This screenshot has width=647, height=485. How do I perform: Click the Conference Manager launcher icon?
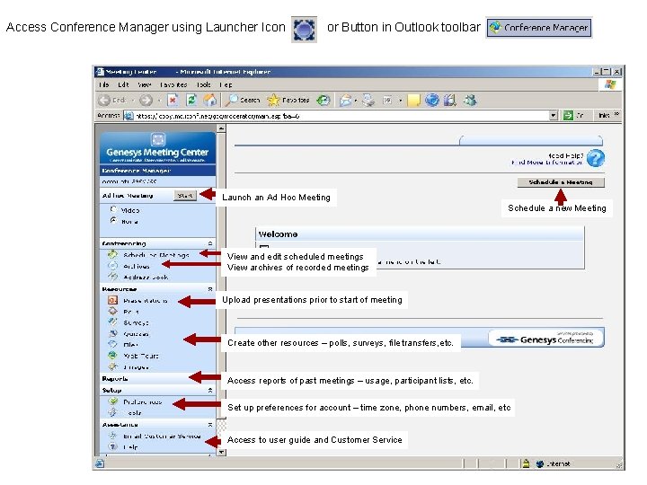tap(304, 30)
